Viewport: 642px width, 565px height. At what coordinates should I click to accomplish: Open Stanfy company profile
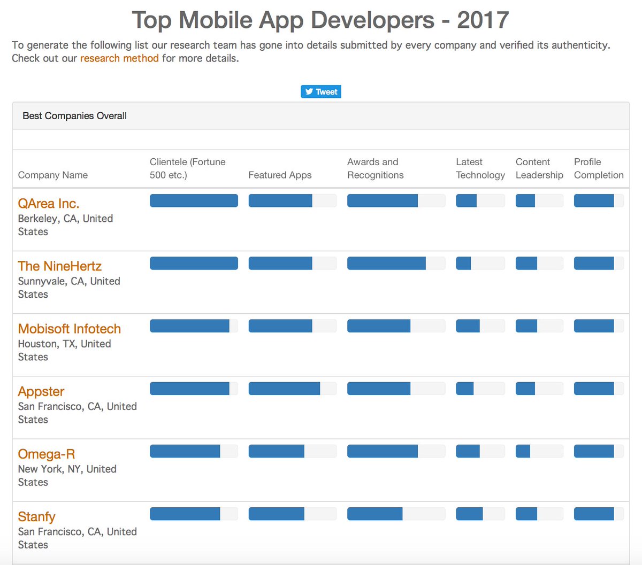point(36,517)
